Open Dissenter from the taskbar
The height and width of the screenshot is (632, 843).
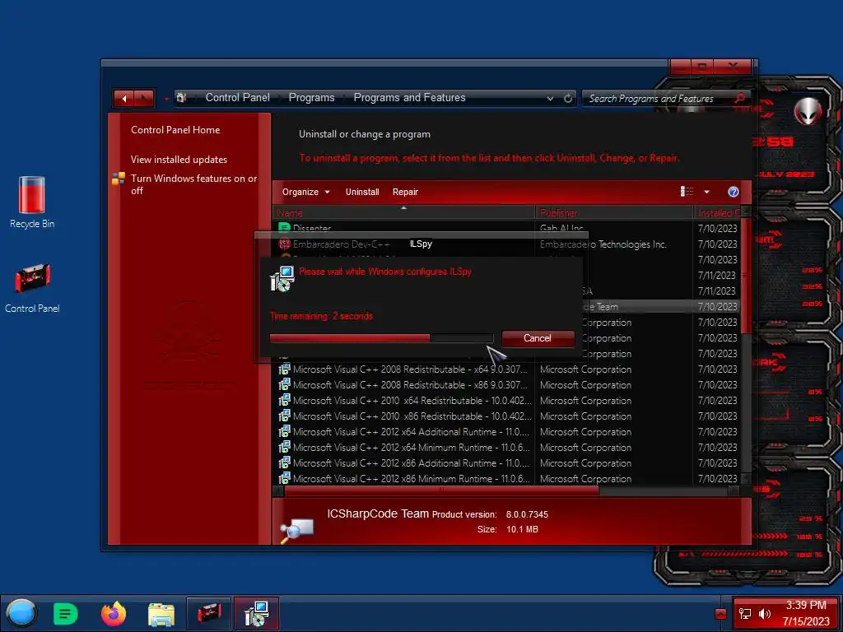click(x=66, y=614)
